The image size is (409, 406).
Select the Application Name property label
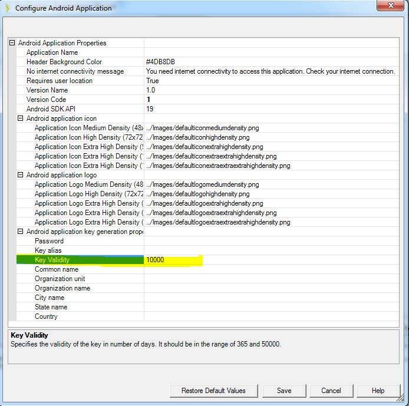(52, 52)
